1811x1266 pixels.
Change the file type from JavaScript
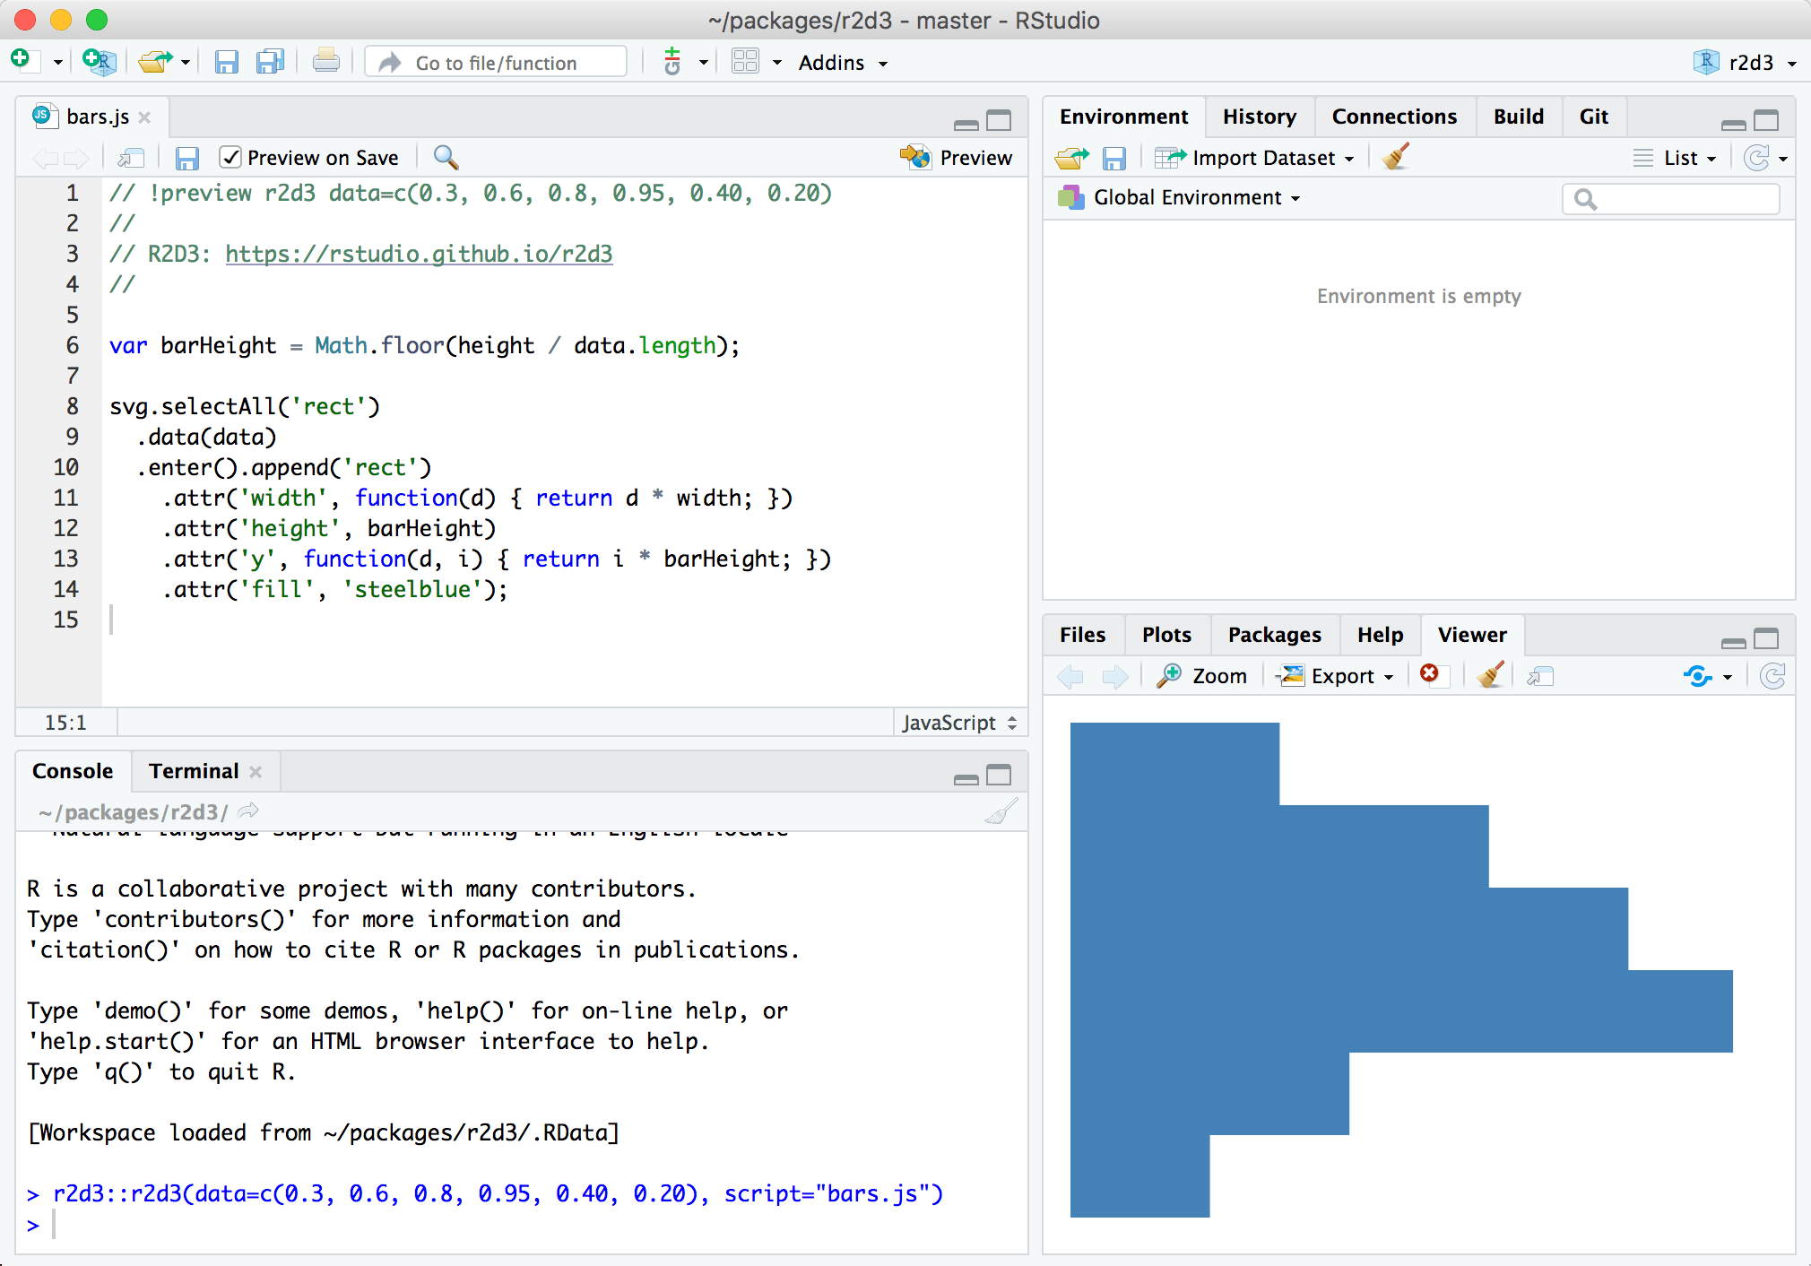(x=958, y=722)
